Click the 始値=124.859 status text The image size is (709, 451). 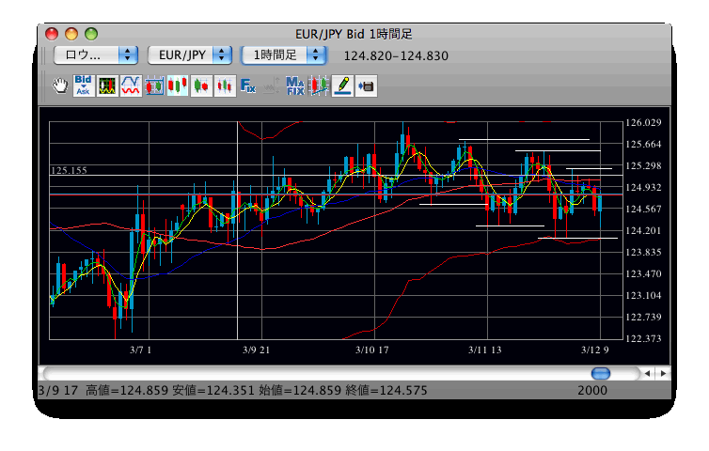click(x=300, y=391)
